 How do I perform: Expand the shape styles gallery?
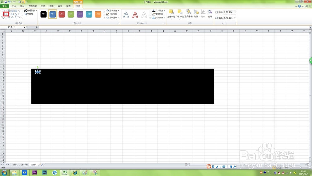(104, 18)
